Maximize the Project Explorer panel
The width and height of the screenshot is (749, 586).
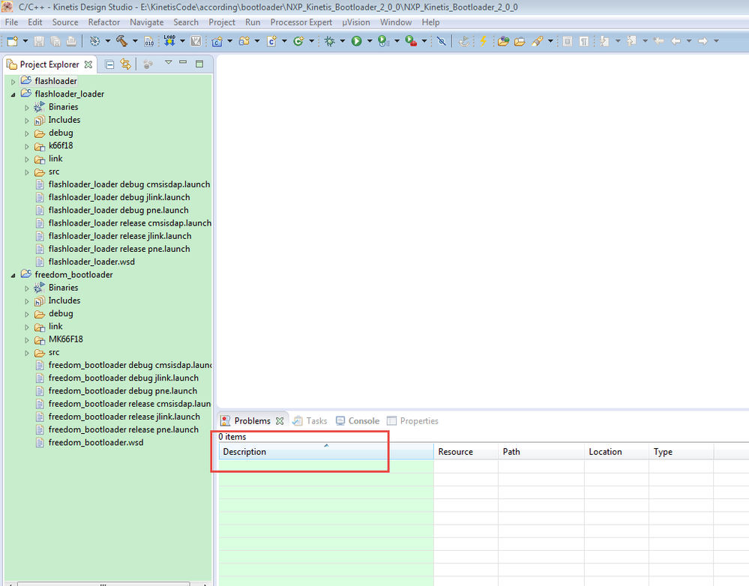[199, 64]
